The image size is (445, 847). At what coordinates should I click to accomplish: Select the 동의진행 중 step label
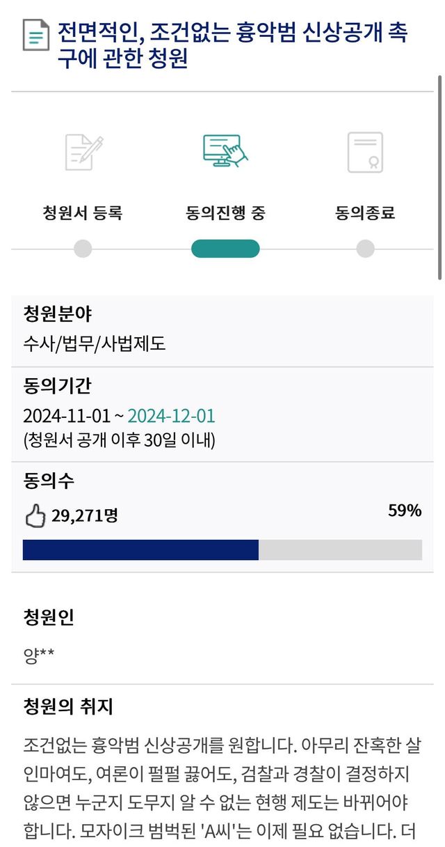point(225,213)
